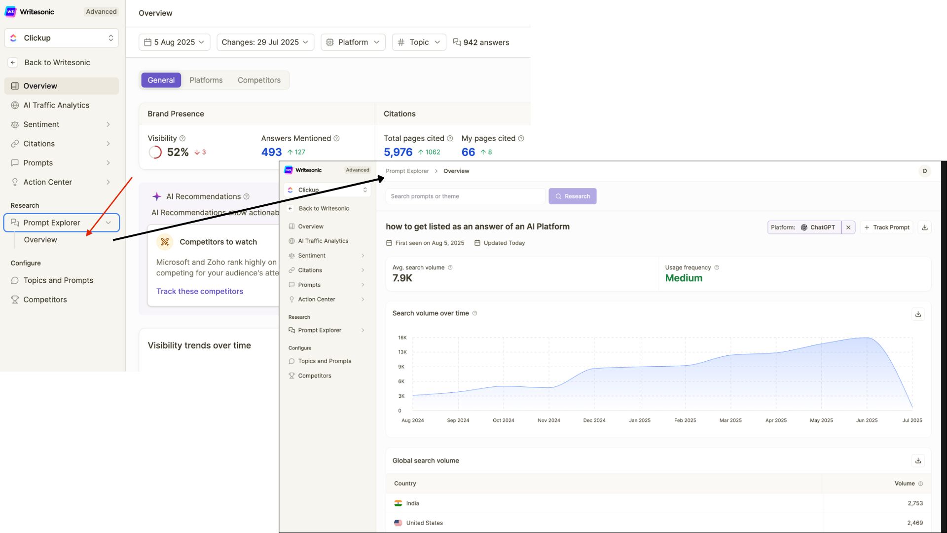
Task: Select the India country row
Action: click(658, 503)
